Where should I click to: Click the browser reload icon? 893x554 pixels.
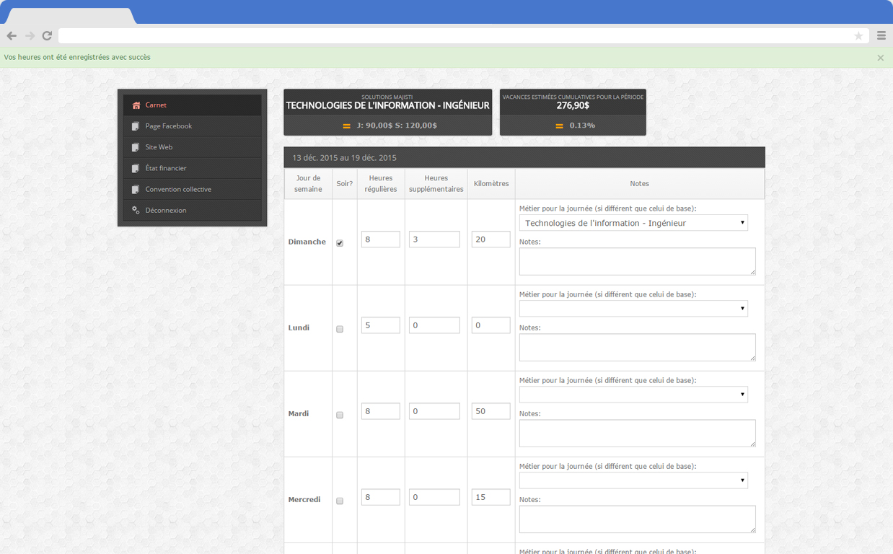(x=47, y=35)
